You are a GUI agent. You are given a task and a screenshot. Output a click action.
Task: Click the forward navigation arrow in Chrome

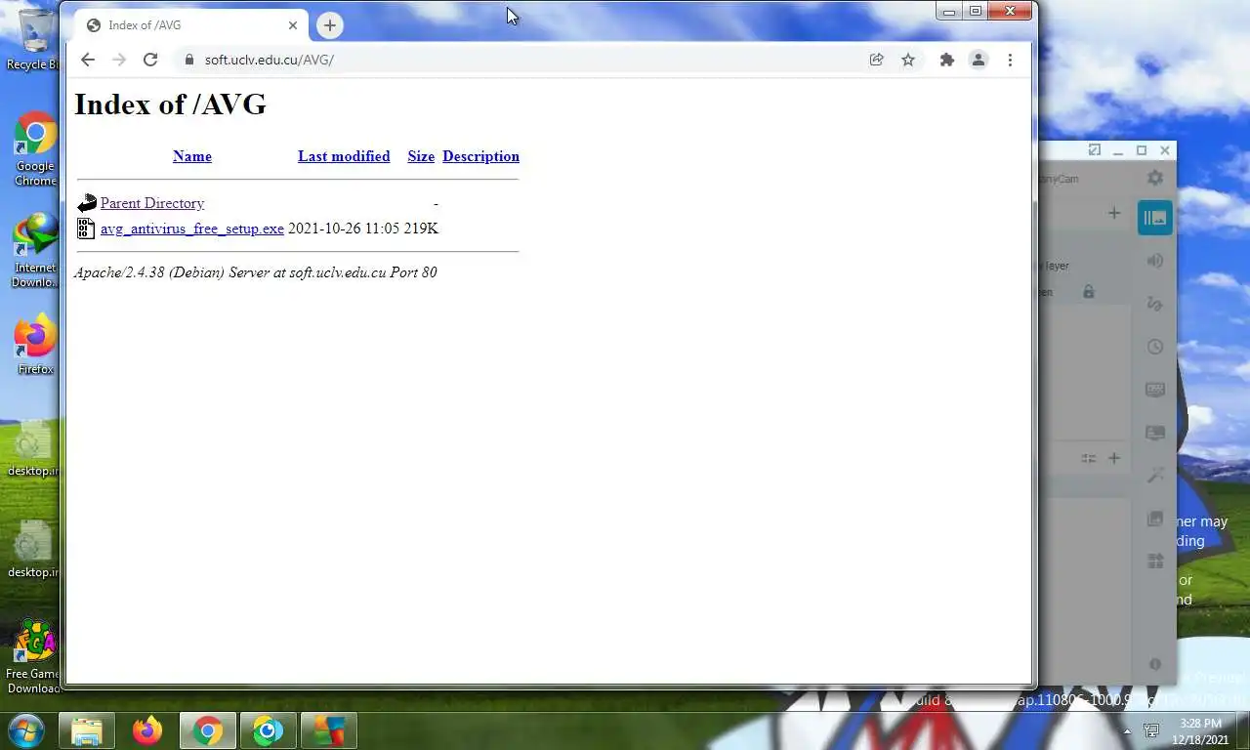tap(119, 60)
